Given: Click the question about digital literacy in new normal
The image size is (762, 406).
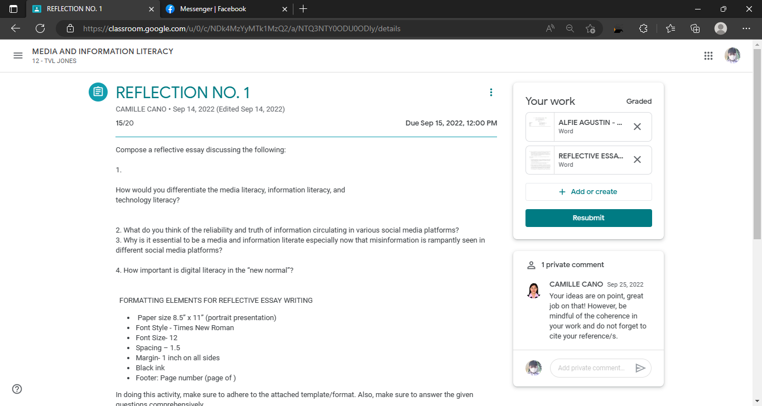Looking at the screenshot, I should tap(205, 270).
